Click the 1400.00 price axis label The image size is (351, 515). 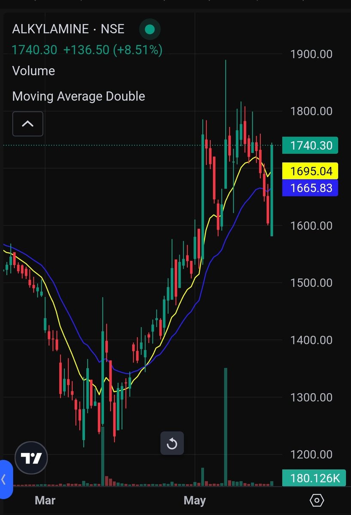312,340
